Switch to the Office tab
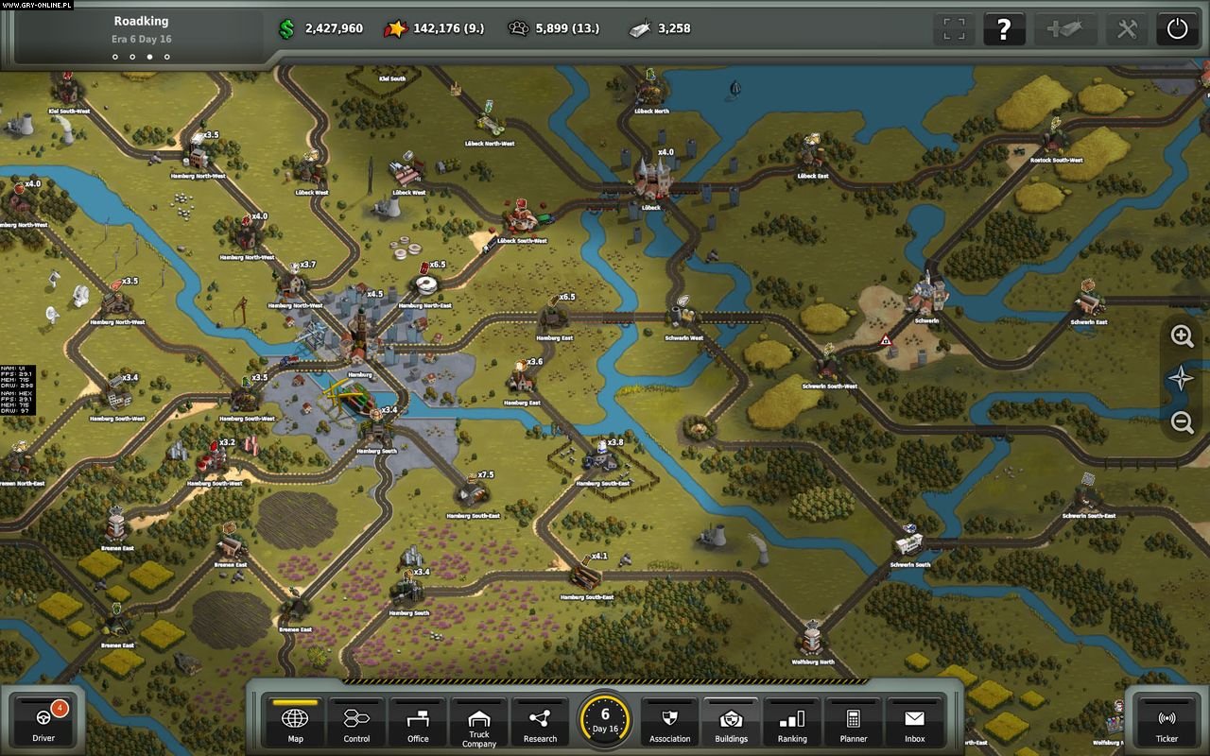Screen dimensions: 1210x756 [418, 722]
